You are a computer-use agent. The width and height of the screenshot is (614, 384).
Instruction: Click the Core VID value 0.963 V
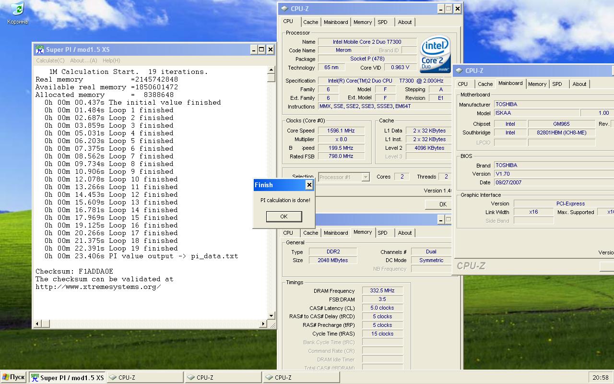click(x=400, y=68)
